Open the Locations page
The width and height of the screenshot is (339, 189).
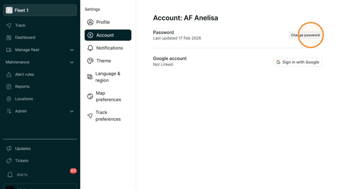coord(24,99)
